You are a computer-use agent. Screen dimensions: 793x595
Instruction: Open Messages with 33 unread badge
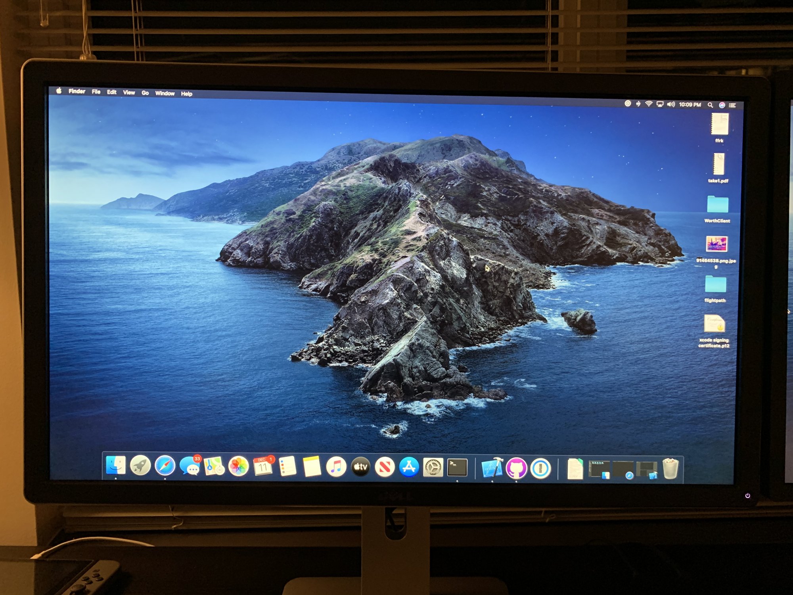coord(190,466)
